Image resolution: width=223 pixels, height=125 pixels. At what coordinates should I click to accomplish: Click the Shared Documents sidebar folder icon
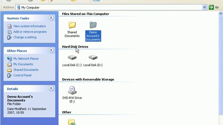pos(9,70)
